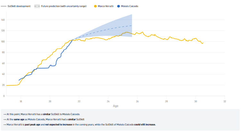The width and height of the screenshot is (241, 131).
Task: Click age 22 on the x-axis
Action: (79, 101)
